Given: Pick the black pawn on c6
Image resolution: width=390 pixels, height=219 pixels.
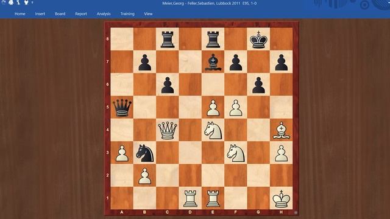Looking at the screenshot, I should (168, 85).
